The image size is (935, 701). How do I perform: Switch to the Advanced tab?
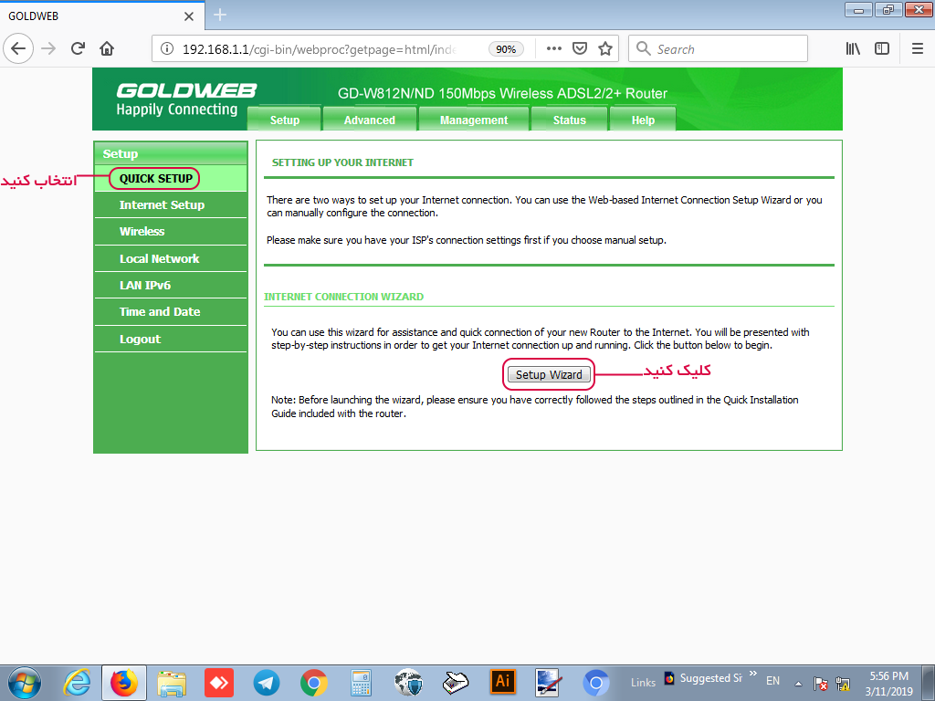pos(370,120)
